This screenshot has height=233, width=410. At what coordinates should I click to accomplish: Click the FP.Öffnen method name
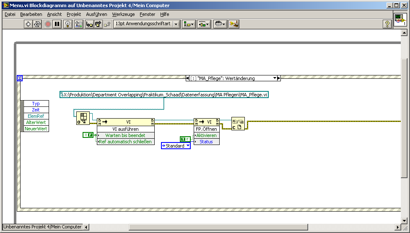tap(206, 129)
